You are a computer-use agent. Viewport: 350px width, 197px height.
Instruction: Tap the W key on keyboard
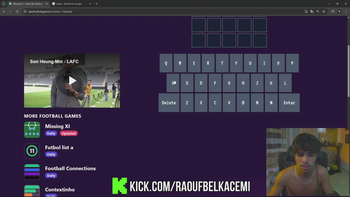click(x=180, y=63)
